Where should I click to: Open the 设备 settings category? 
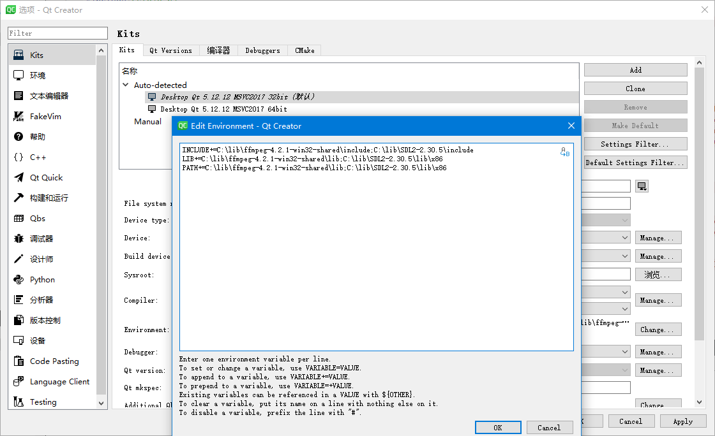tap(52, 341)
